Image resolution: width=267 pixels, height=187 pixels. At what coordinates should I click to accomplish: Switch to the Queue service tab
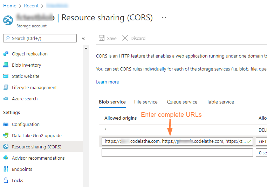(182, 102)
